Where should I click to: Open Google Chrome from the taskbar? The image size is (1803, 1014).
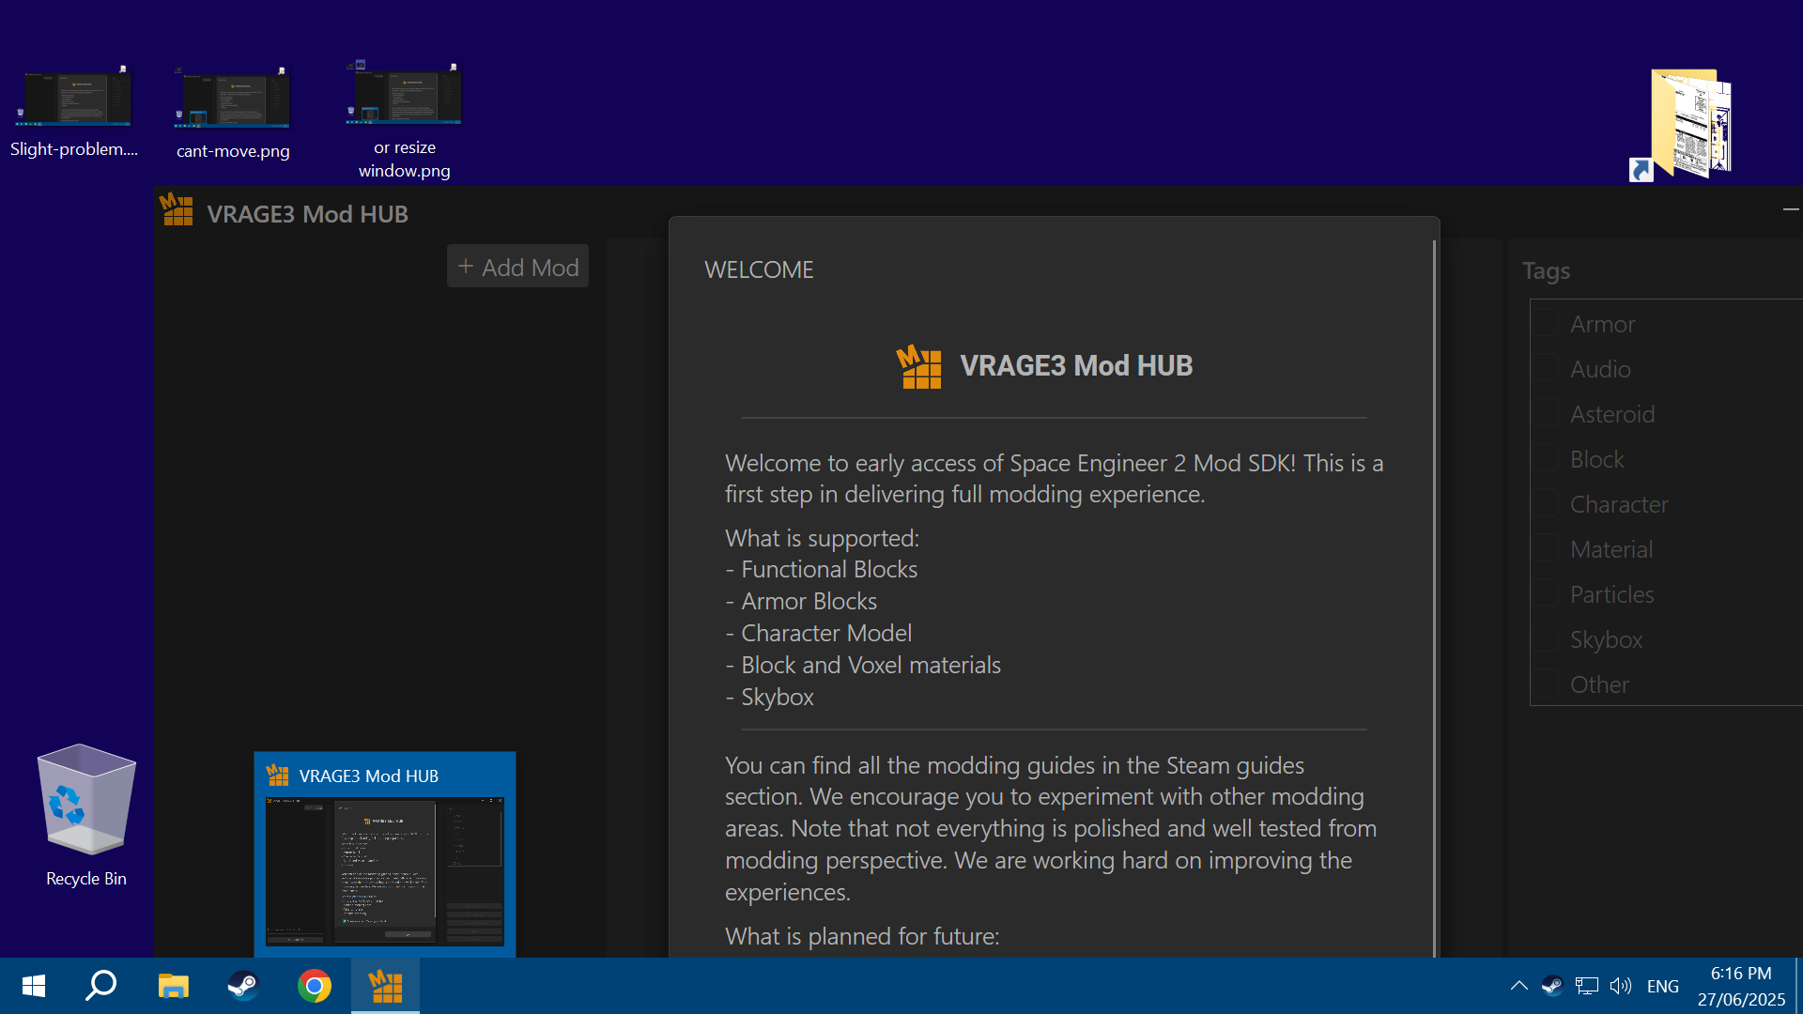(315, 986)
